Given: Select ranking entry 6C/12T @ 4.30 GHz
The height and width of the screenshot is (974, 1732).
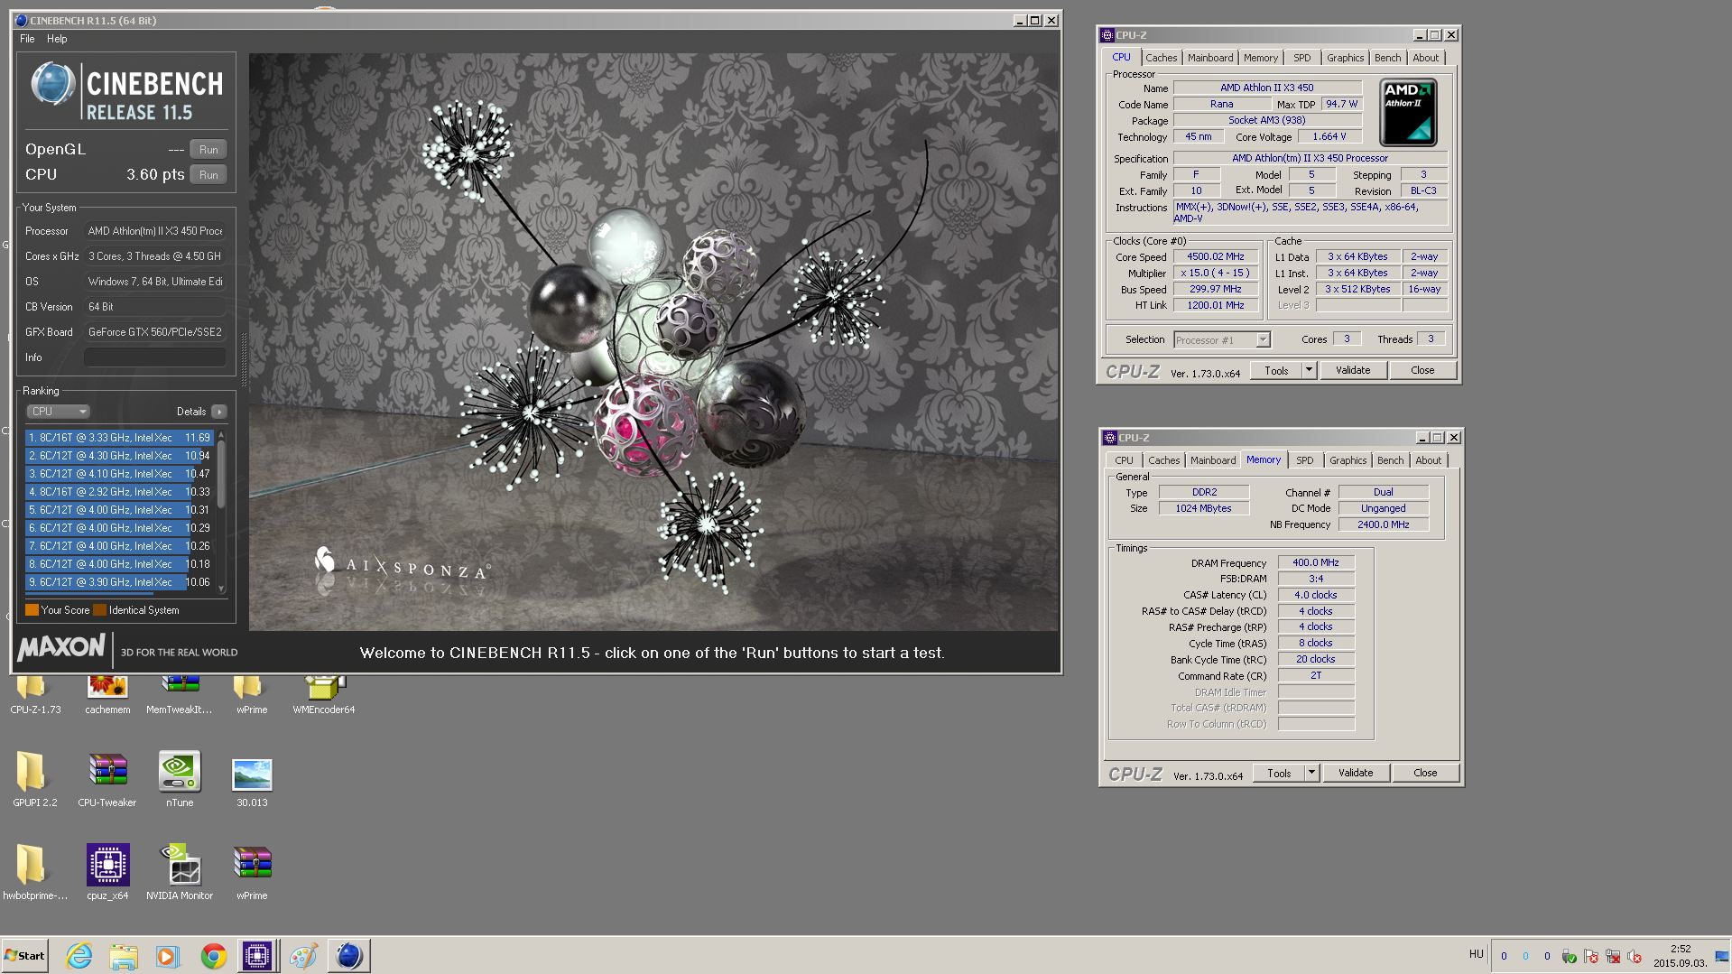Looking at the screenshot, I should click(118, 456).
